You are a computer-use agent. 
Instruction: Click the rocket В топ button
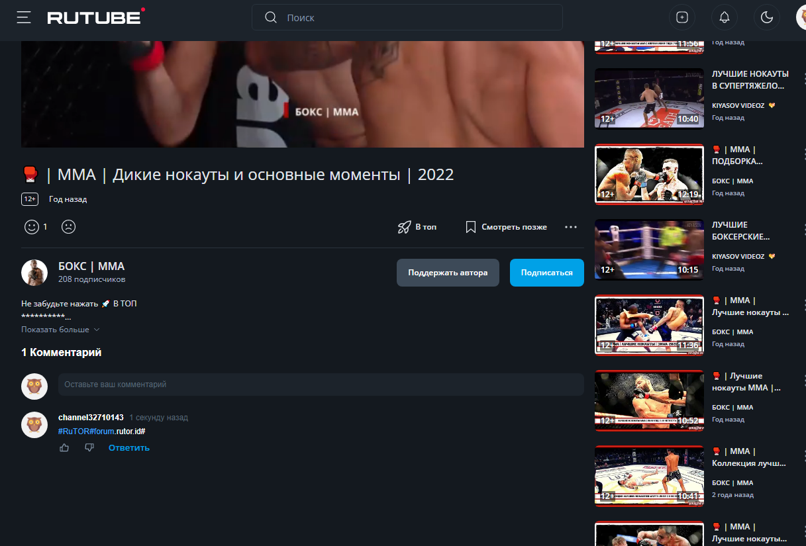pos(417,227)
